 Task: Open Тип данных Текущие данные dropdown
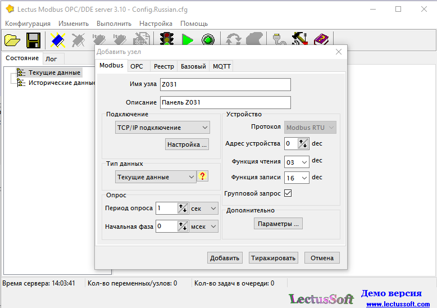[x=156, y=177]
